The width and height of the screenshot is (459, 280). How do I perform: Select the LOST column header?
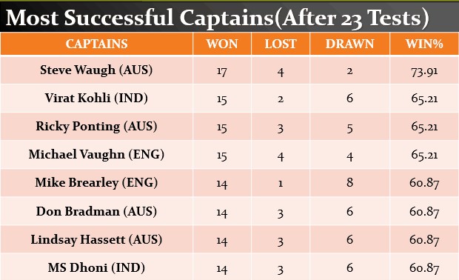click(x=281, y=44)
